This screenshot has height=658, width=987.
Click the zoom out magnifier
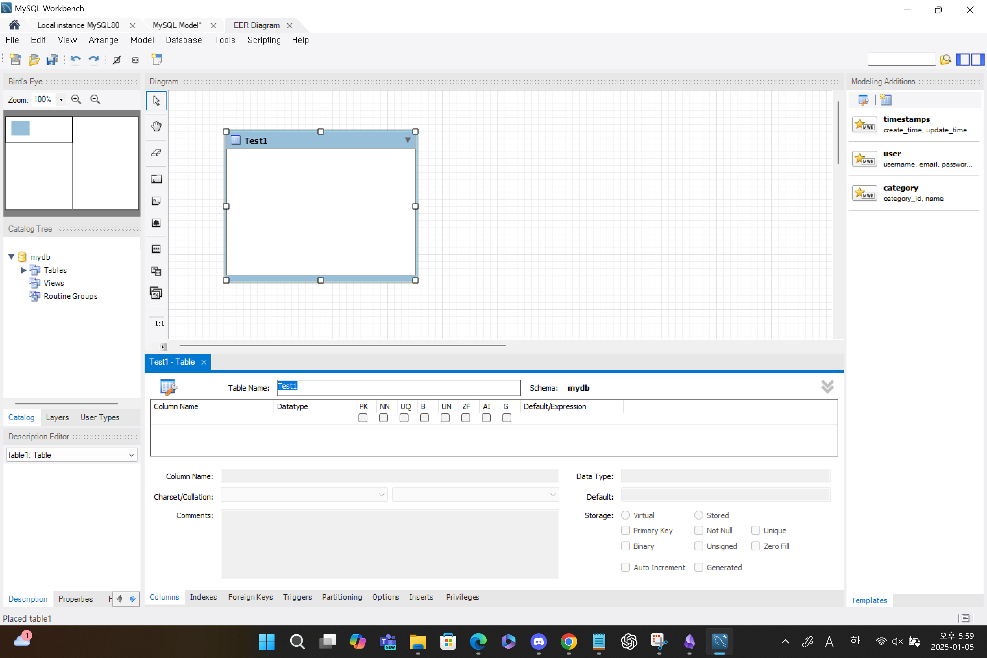[x=95, y=99]
